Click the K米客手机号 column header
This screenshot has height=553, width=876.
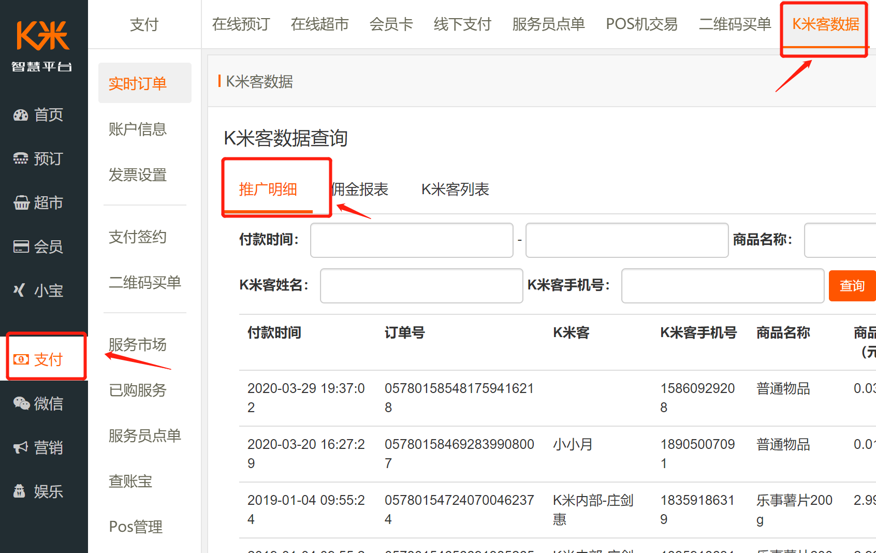698,332
